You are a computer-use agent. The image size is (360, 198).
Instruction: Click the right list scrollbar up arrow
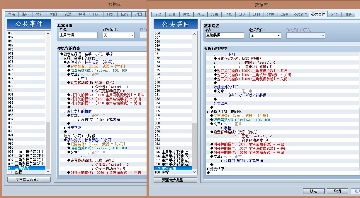195,33
